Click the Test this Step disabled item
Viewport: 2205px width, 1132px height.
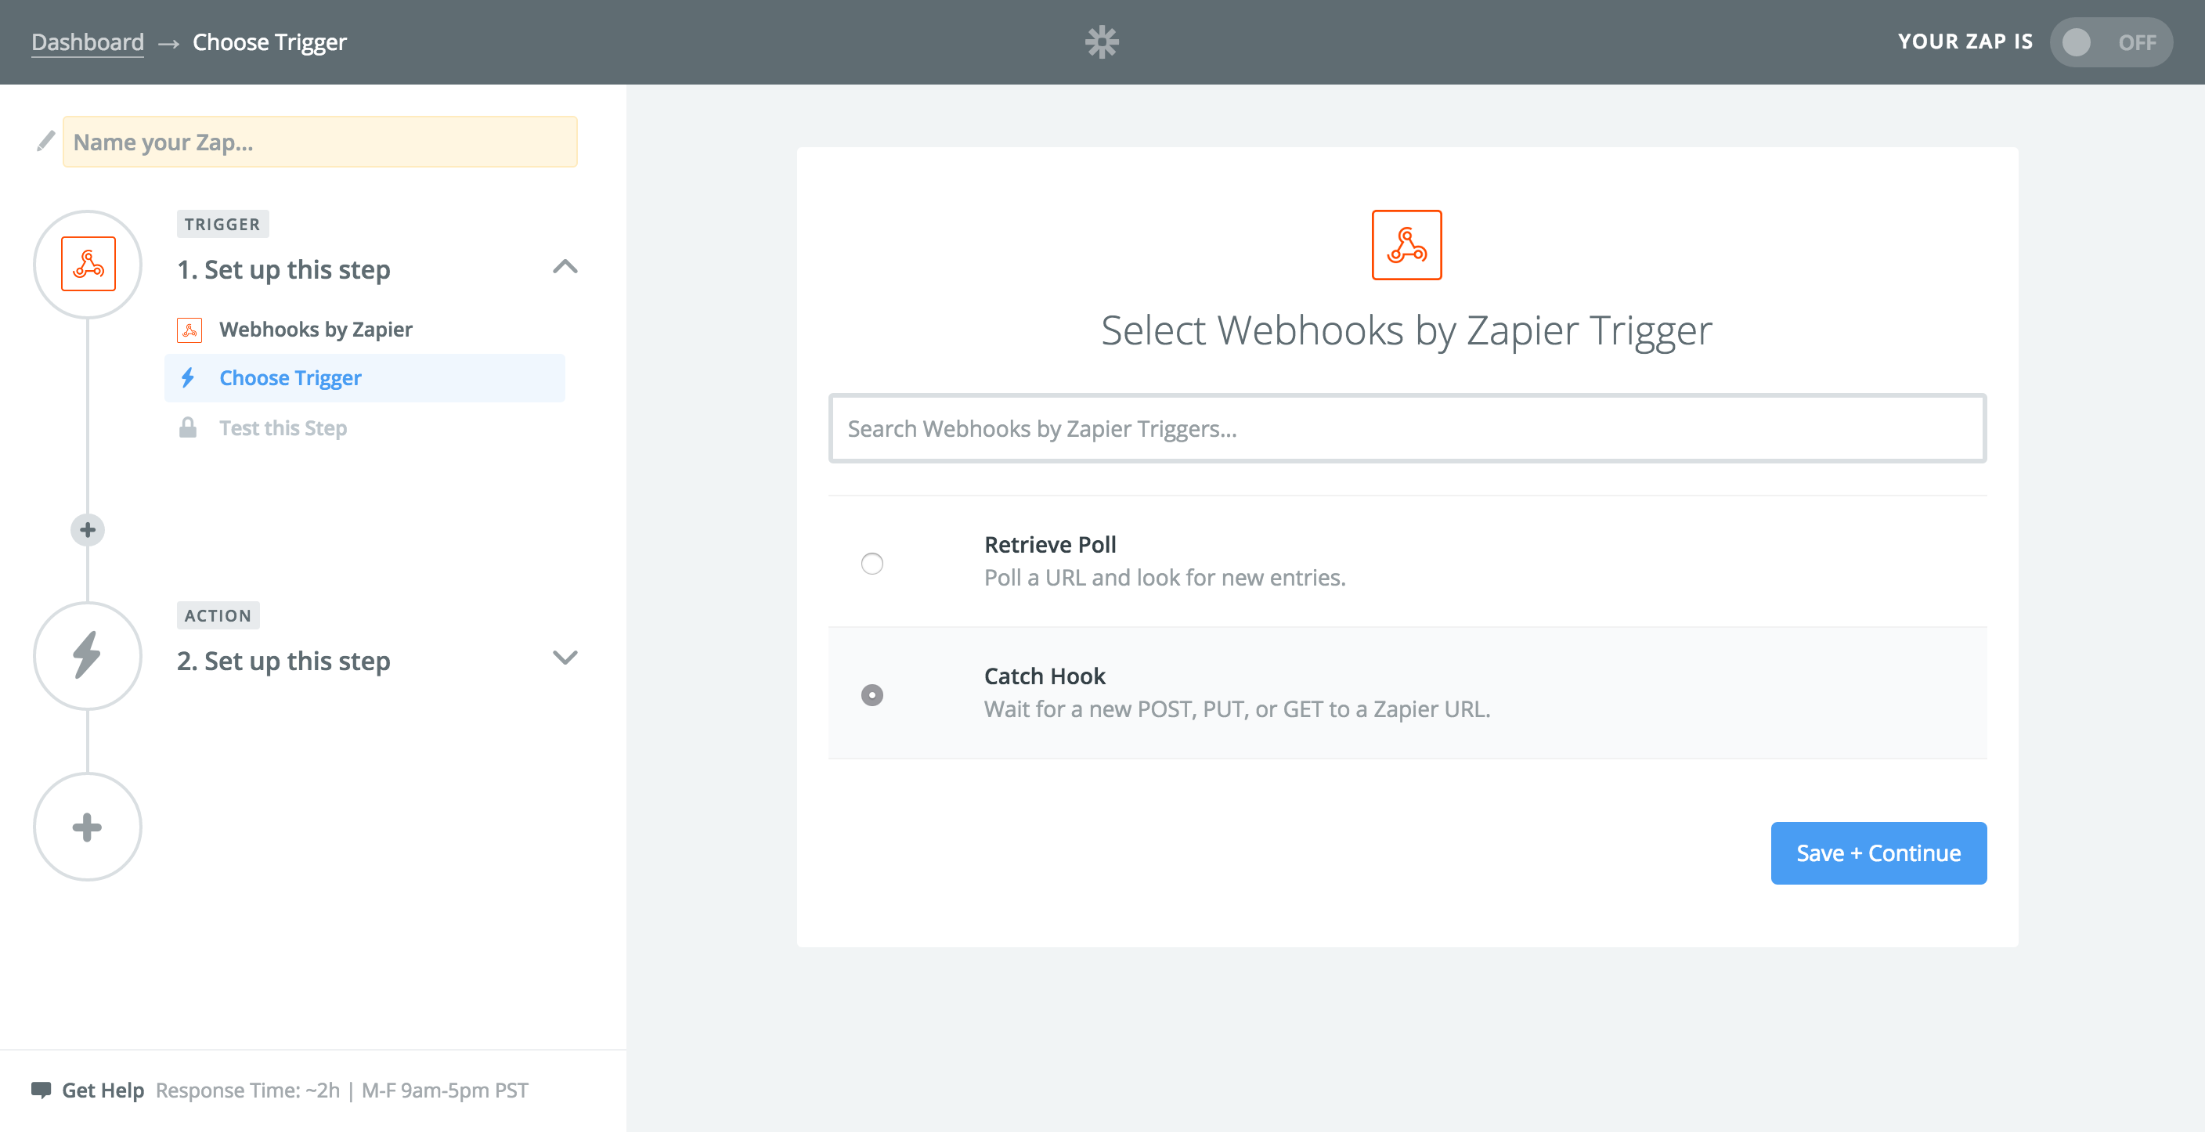[286, 427]
